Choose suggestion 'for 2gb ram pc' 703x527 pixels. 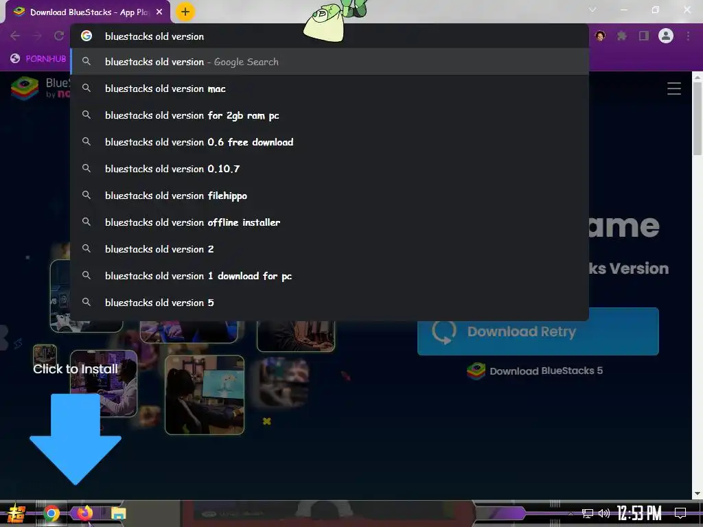(330, 115)
